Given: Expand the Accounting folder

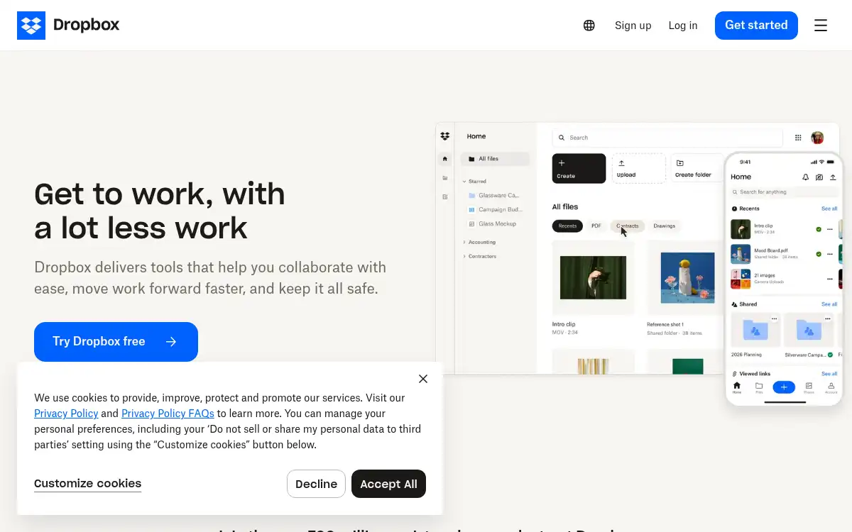Looking at the screenshot, I should point(464,243).
